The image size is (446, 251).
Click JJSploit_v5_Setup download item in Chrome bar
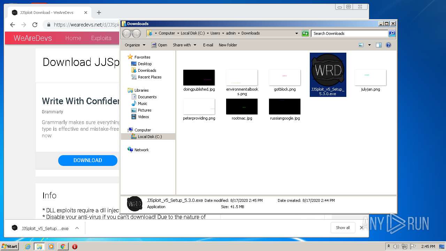[x=45, y=228]
